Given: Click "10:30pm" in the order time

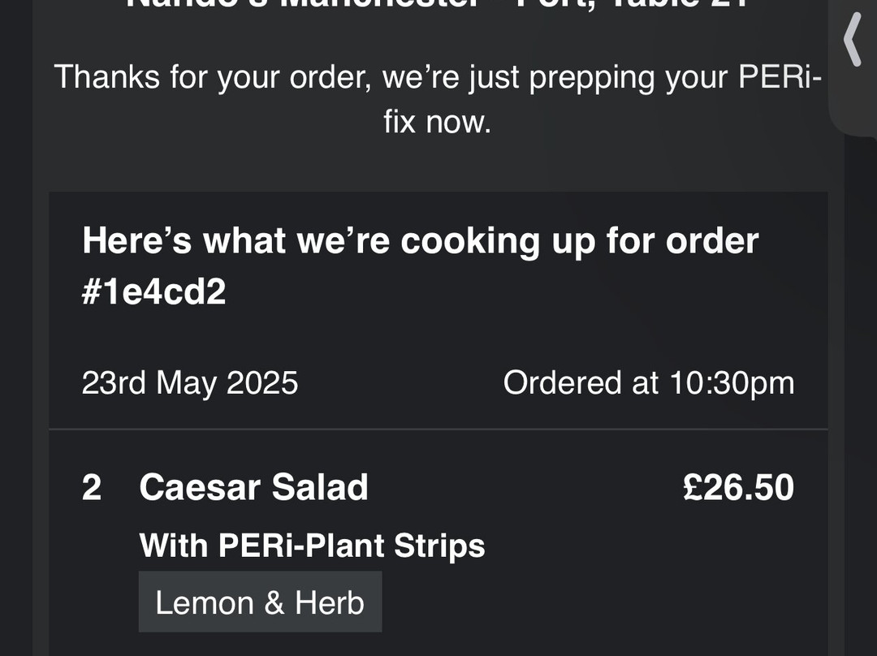Looking at the screenshot, I should [x=732, y=382].
